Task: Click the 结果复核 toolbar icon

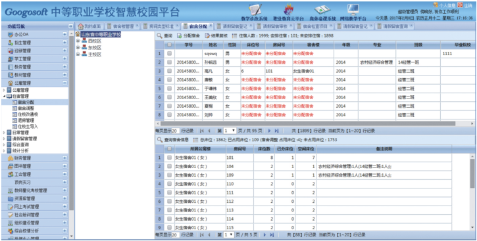Action: pyautogui.click(x=207, y=36)
